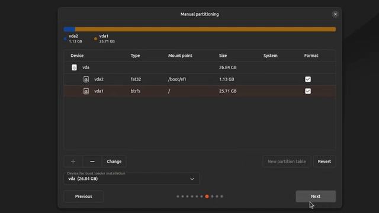Screen dimensions: 379x213
Task: Click the first page indicator dot
Action: 178,196
